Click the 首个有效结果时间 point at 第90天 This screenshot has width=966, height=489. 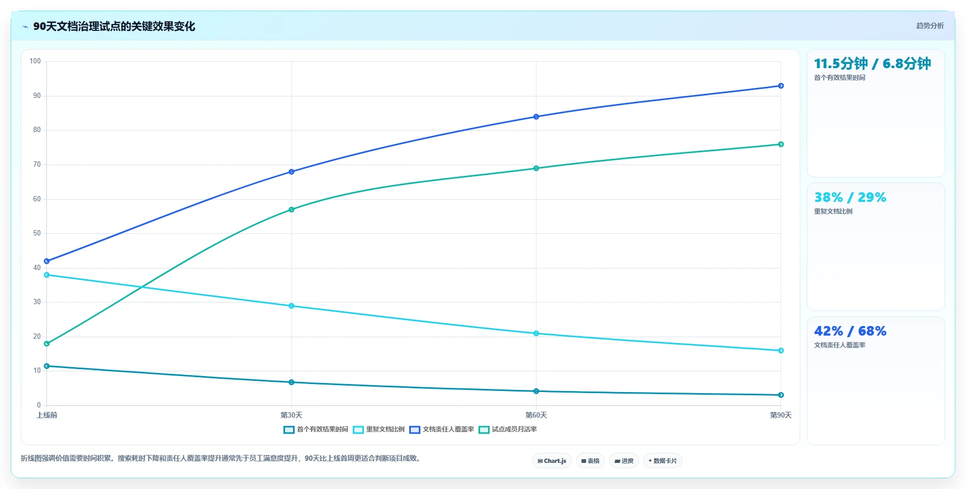tap(781, 395)
